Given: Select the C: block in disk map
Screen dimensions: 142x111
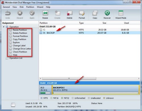Looking at the screenshot, I should (45, 90).
